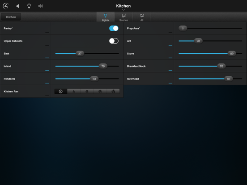
Task: Turn on the Upper Cabinets toggle
Action: (114, 41)
